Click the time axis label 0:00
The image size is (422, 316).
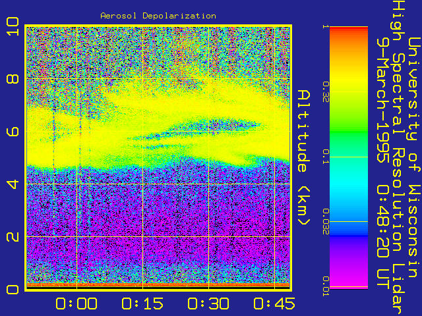click(76, 304)
